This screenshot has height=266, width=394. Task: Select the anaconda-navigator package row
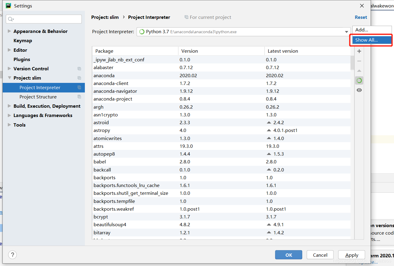221,91
